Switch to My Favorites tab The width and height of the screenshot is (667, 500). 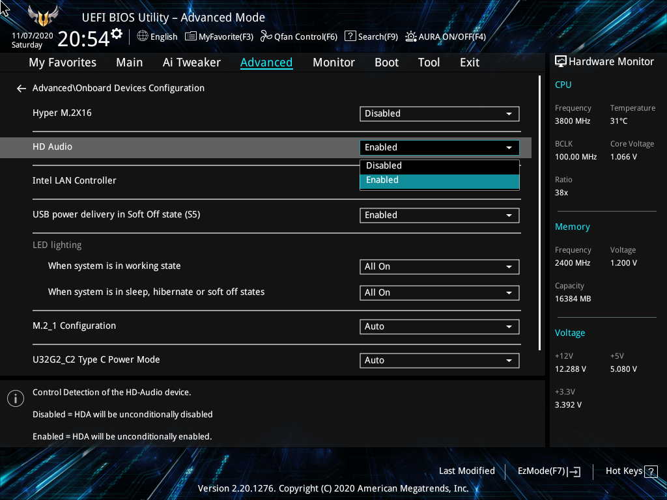[63, 62]
